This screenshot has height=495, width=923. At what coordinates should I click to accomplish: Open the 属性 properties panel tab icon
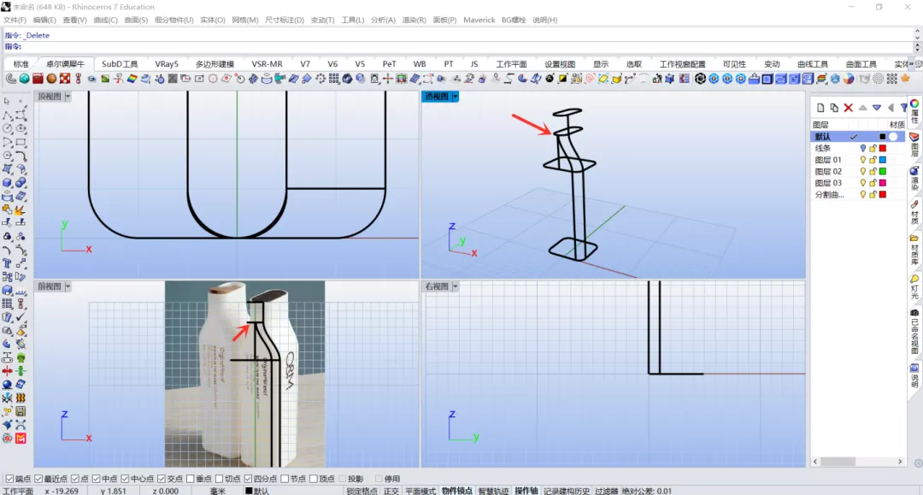[914, 111]
